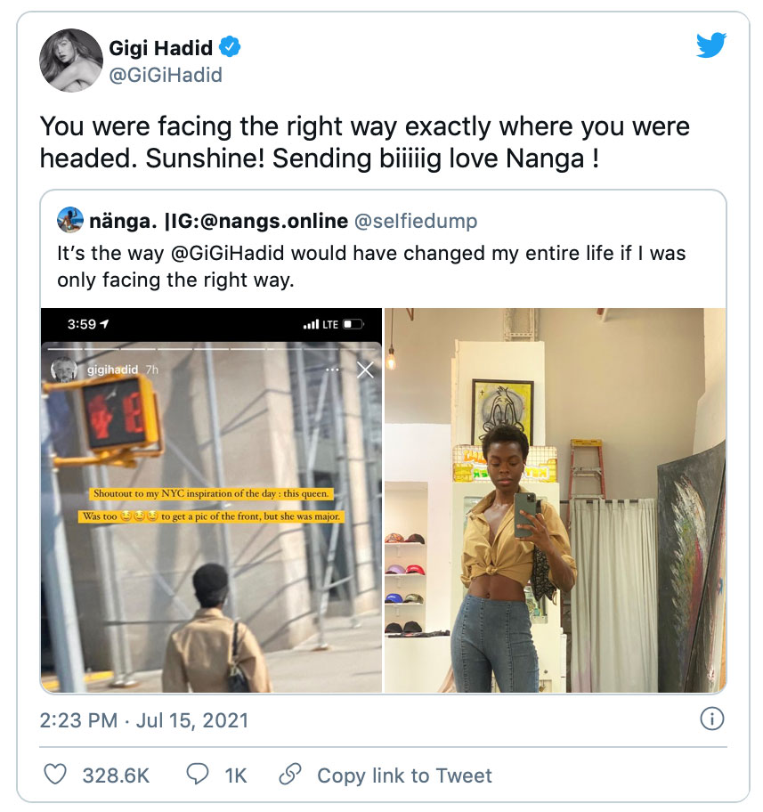Open the näng̈a quoted tweet avatar

pyautogui.click(x=69, y=218)
